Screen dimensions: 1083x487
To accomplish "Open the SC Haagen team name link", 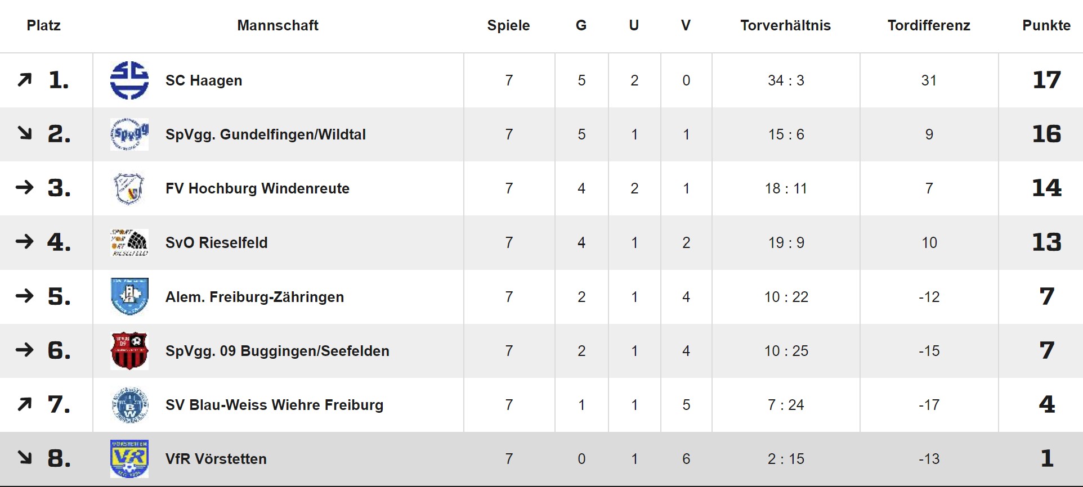I will coord(204,80).
